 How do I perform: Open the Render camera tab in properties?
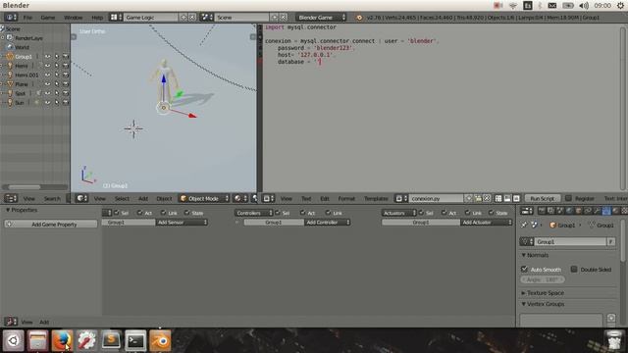(542, 211)
